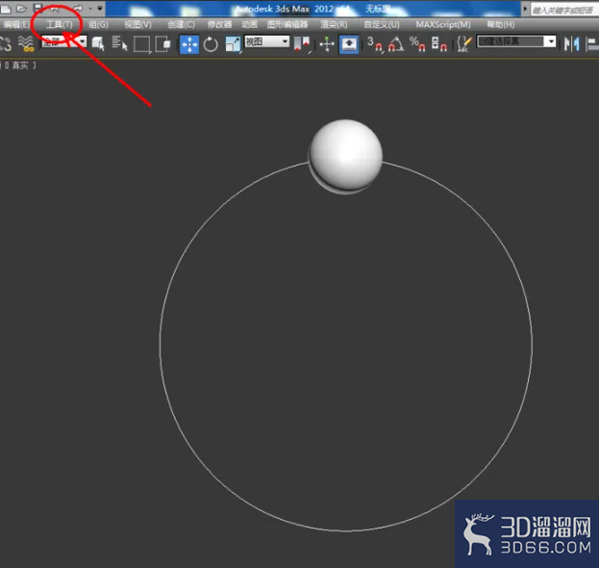Toggle the Angle Snap button

click(396, 44)
